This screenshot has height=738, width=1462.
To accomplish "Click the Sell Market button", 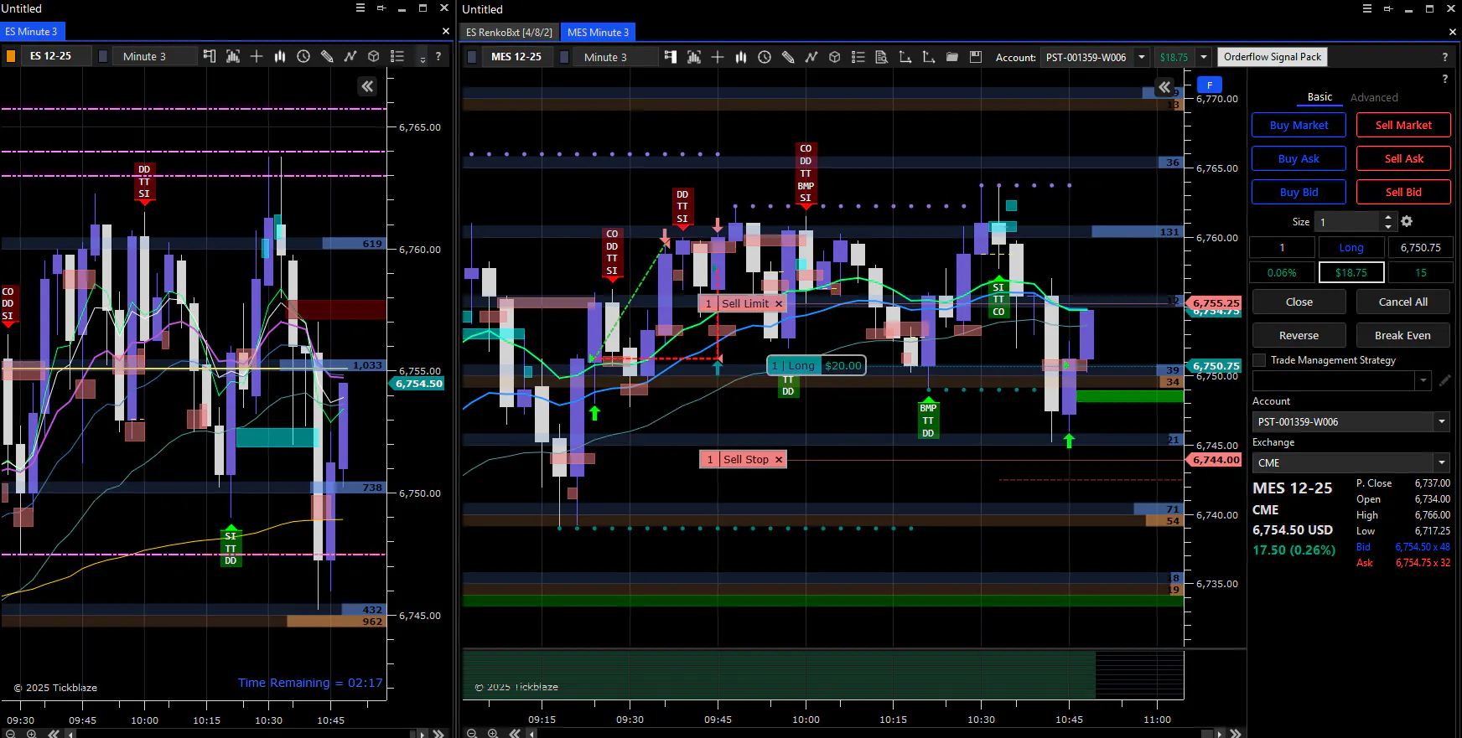I will tap(1403, 125).
